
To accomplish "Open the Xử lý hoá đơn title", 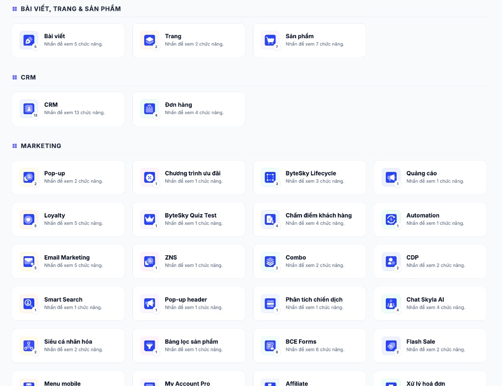I will pyautogui.click(x=426, y=383).
